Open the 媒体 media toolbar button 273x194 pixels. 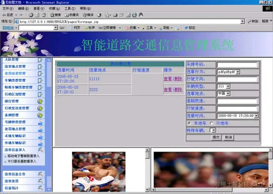coord(88,15)
